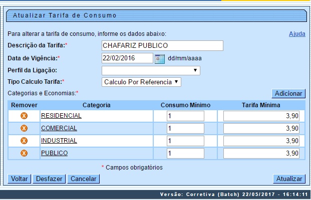Open the PUBLICO category link
The image size is (311, 200).
pyautogui.click(x=54, y=153)
